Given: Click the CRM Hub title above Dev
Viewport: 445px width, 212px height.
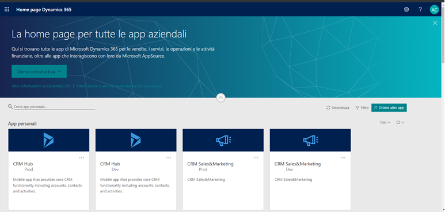Looking at the screenshot, I should point(110,164).
